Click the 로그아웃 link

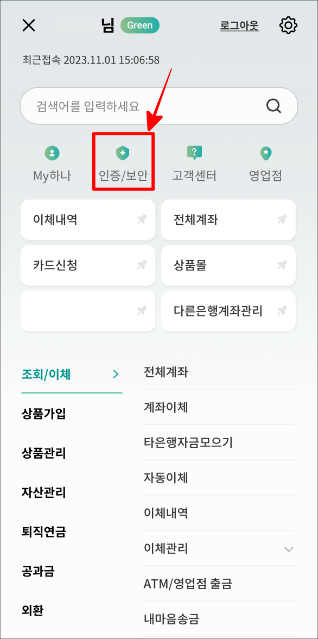click(239, 25)
